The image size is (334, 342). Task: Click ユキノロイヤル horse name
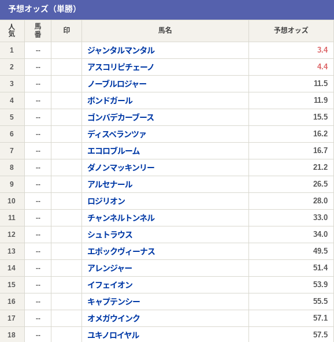pyautogui.click(x=113, y=335)
